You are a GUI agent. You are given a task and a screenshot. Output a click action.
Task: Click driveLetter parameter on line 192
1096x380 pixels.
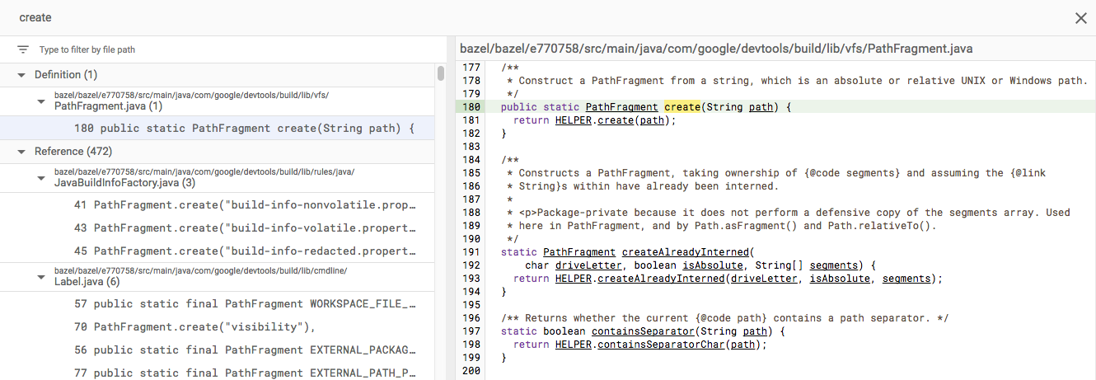(x=588, y=265)
